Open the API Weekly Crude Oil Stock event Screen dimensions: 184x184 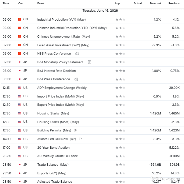(x=57, y=156)
